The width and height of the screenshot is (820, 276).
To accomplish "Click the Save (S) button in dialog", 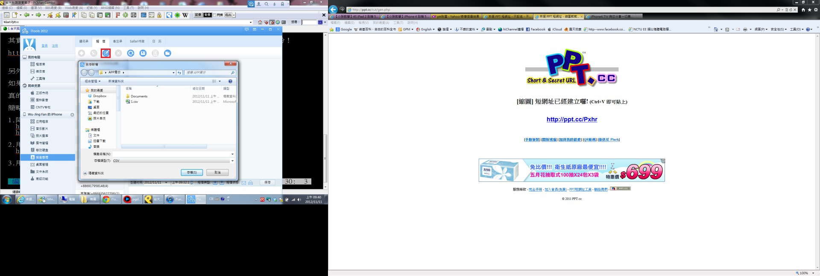I will (x=192, y=172).
